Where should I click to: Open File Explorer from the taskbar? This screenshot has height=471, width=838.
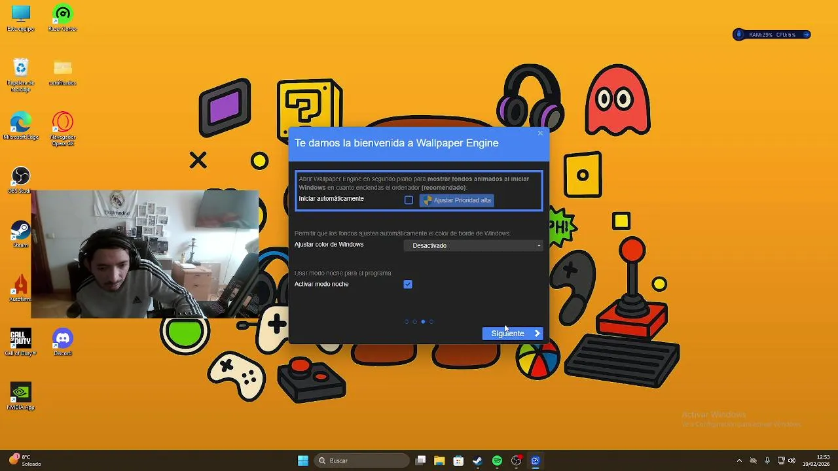click(439, 461)
